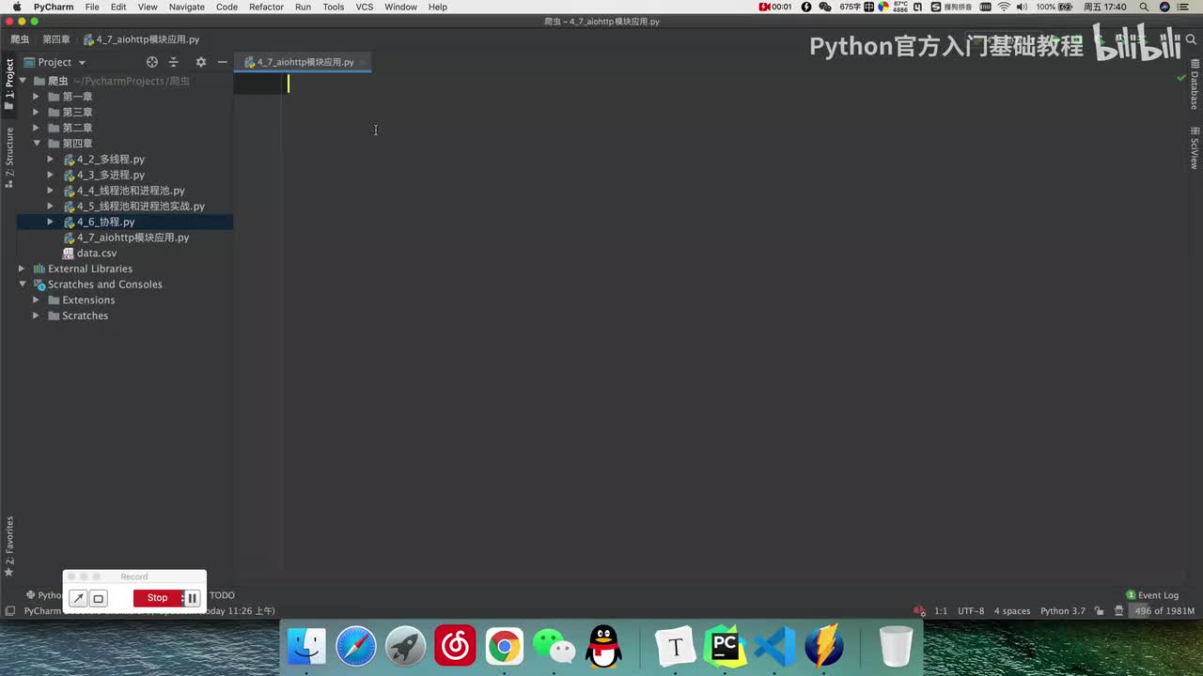Open the Favorites side panel
Image resolution: width=1203 pixels, height=676 pixels.
(x=9, y=547)
